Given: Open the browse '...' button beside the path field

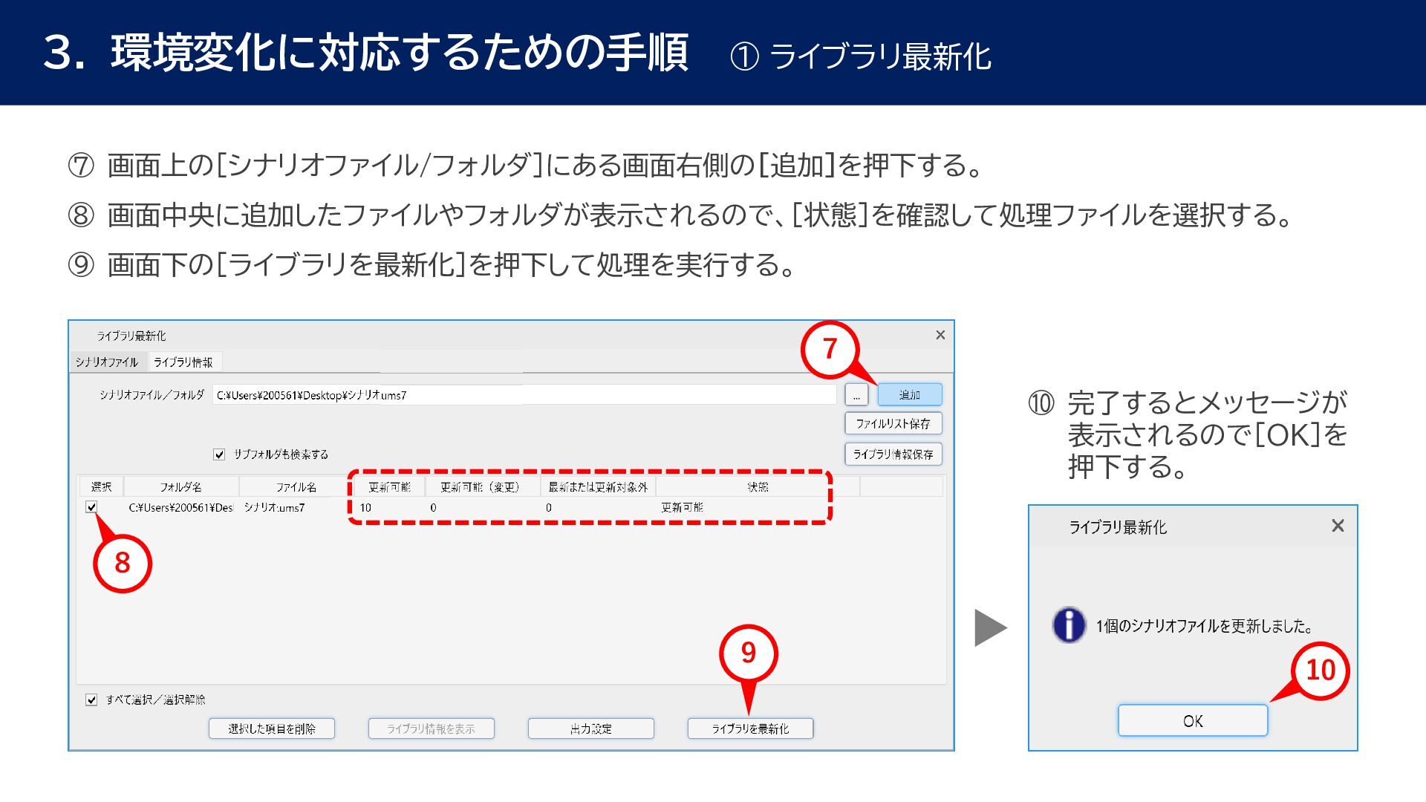Looking at the screenshot, I should tap(856, 395).
